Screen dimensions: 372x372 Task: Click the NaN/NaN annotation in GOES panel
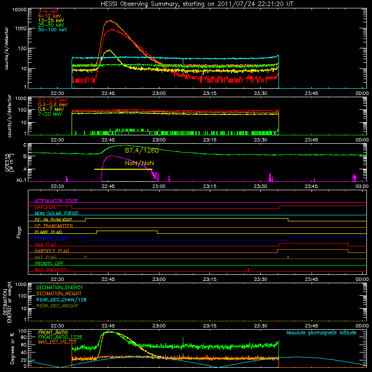pos(139,163)
